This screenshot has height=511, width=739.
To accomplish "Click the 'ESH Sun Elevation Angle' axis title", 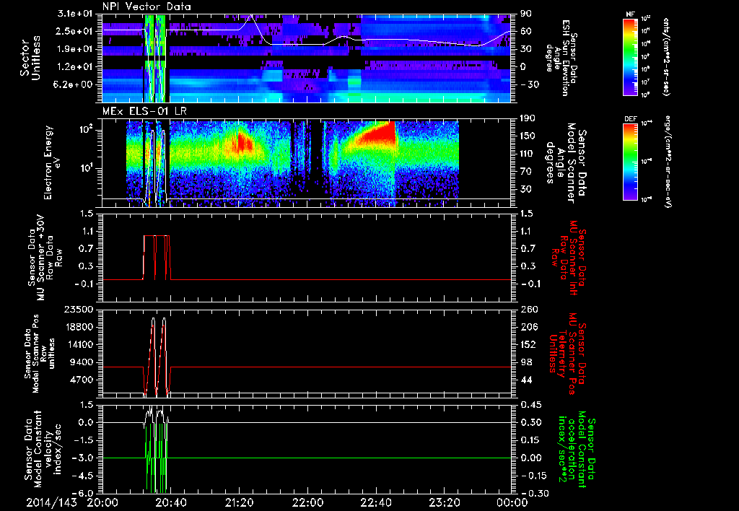I will pos(561,58).
